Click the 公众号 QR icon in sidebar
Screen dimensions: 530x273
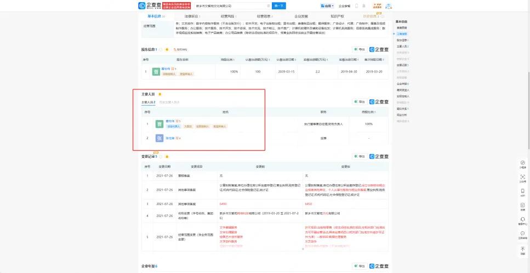522,178
